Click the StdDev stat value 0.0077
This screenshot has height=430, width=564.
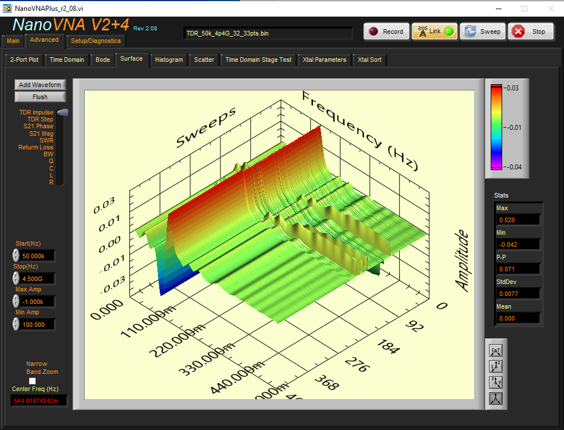518,294
